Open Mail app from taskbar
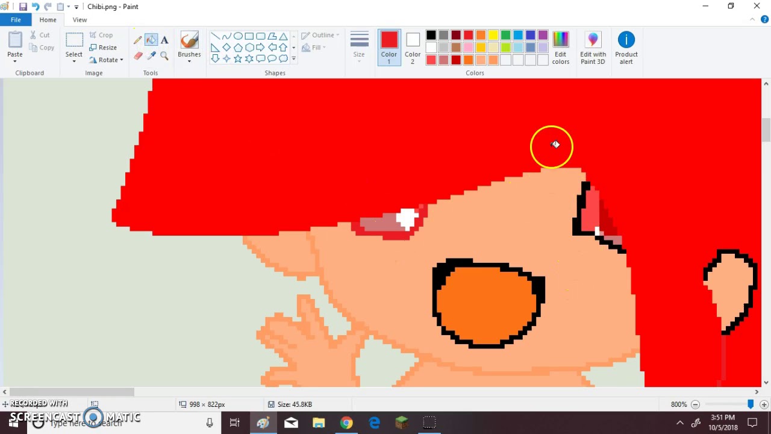 tap(291, 423)
